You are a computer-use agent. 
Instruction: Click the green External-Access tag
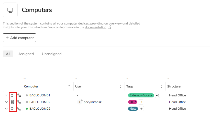(x=141, y=95)
